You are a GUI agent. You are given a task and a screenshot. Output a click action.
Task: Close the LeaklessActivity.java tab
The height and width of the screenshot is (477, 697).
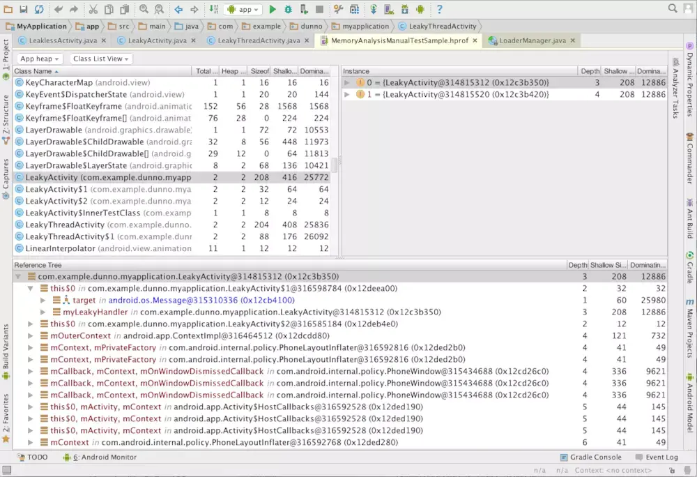coord(104,40)
